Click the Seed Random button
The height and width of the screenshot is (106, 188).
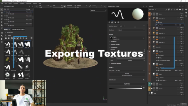coord(130,60)
